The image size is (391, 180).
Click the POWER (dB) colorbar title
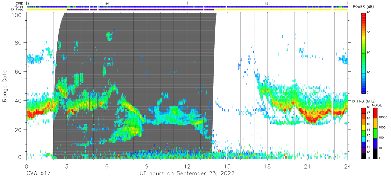point(363,6)
